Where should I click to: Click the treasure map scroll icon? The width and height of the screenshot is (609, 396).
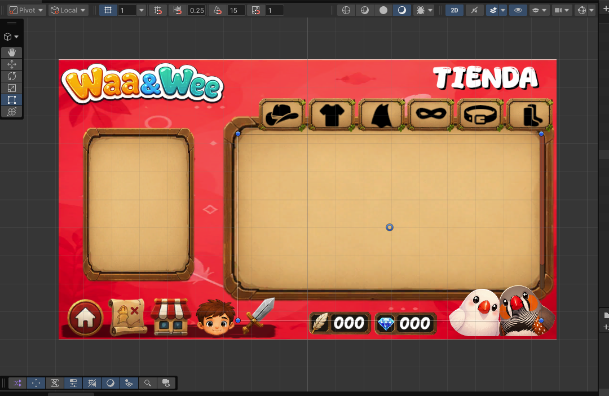click(128, 317)
